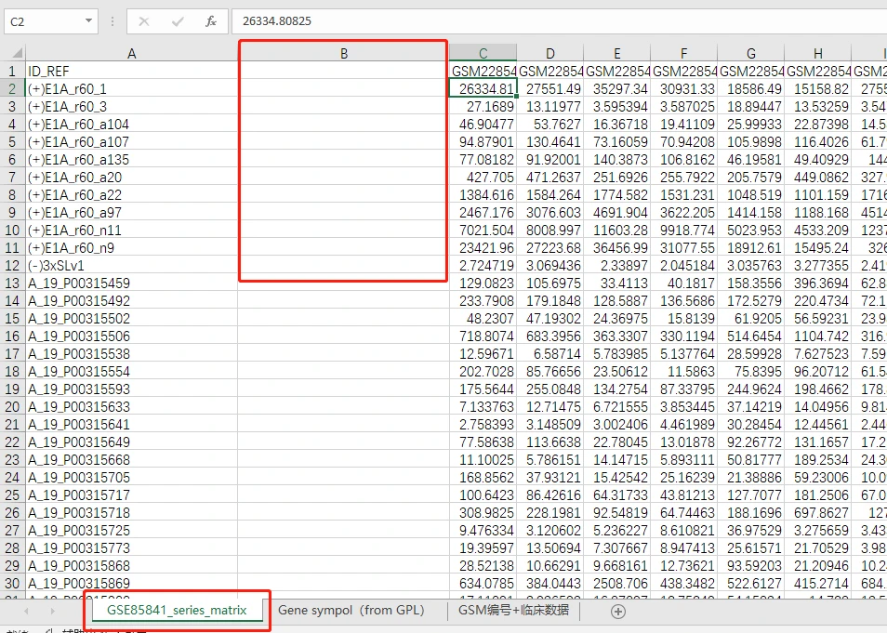Select column F header

click(683, 54)
